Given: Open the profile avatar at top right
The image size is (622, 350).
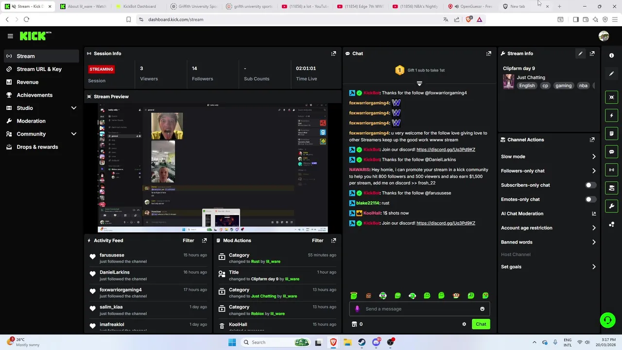Looking at the screenshot, I should pos(604,36).
